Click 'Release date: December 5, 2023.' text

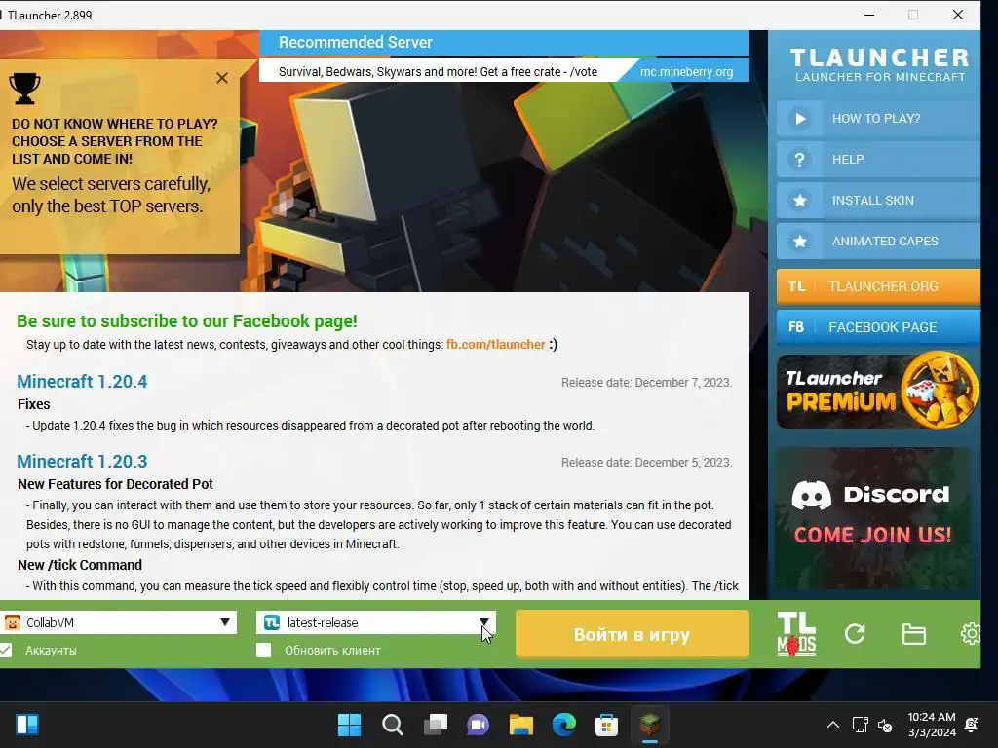point(647,463)
